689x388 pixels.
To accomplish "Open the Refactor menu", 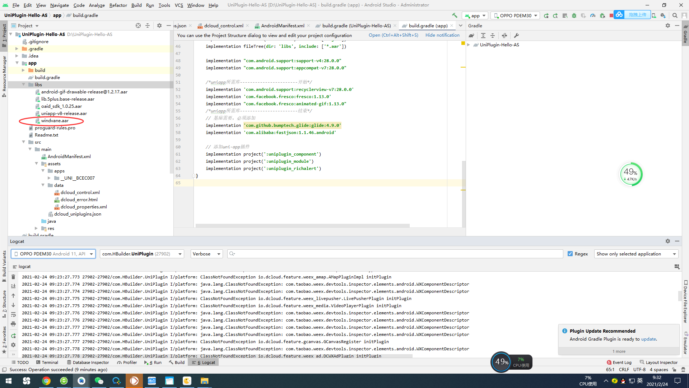I will pyautogui.click(x=118, y=5).
